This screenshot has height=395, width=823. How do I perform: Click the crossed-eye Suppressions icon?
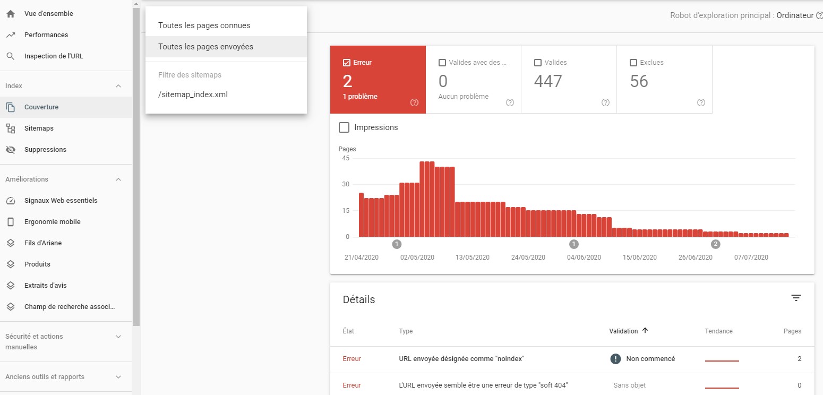tap(10, 150)
